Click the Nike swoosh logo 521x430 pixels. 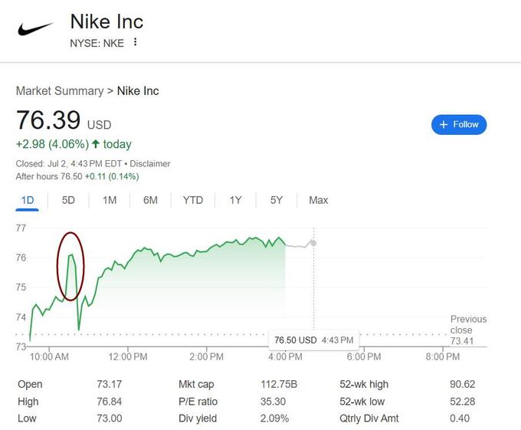tap(35, 29)
